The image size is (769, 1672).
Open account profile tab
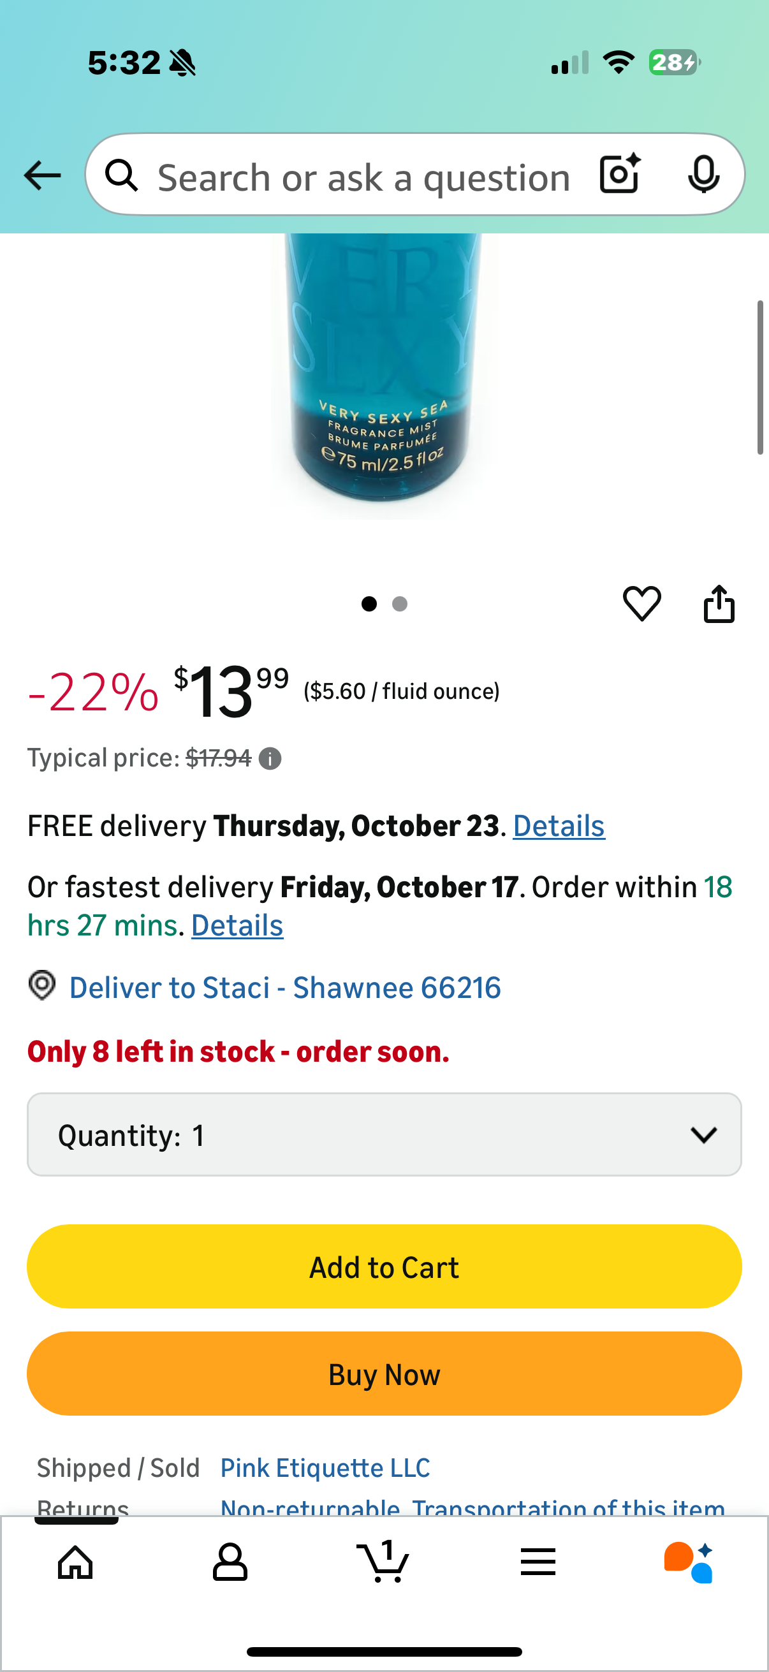click(230, 1562)
